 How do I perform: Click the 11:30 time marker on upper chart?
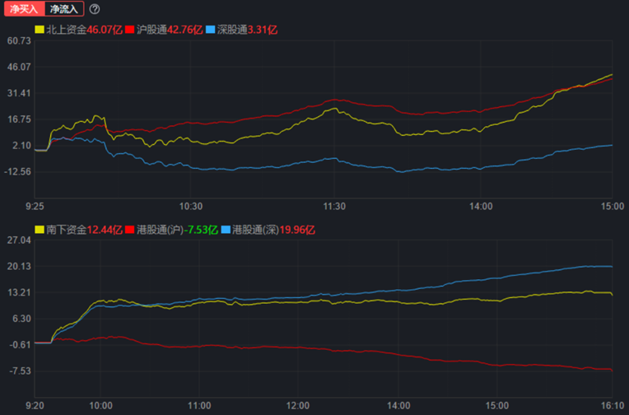(335, 207)
